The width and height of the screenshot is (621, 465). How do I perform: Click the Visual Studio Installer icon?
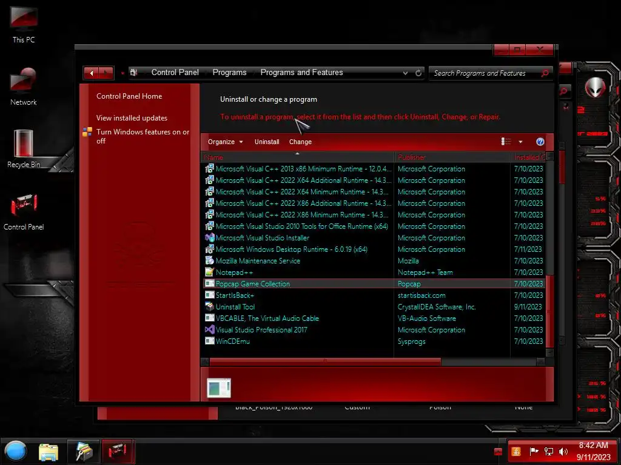(x=209, y=237)
